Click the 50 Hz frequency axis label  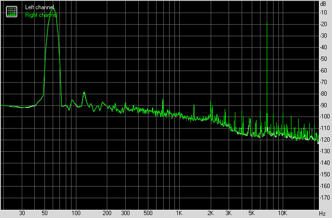pos(44,213)
